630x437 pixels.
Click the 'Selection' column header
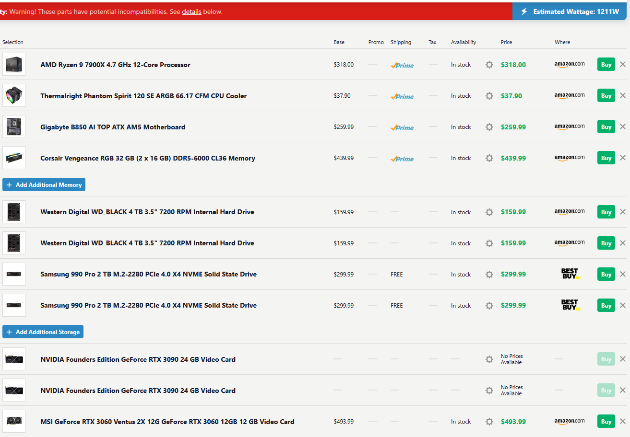[x=13, y=42]
